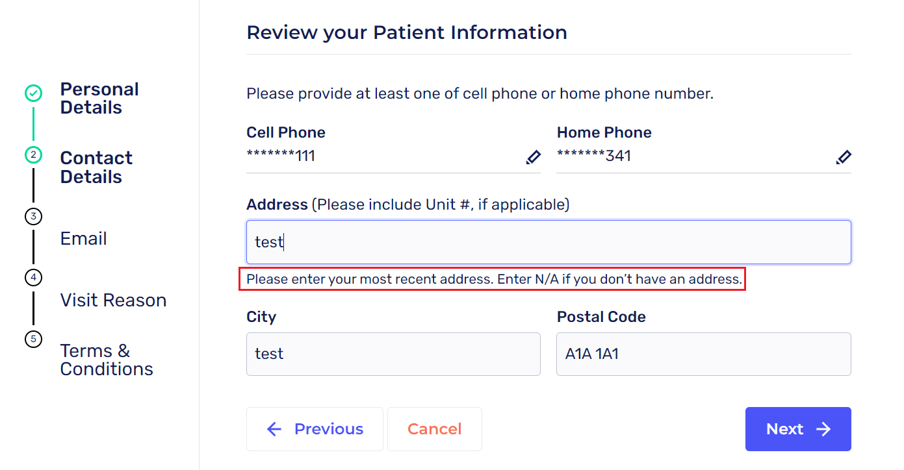Image resolution: width=904 pixels, height=470 pixels.
Task: Select the step 2 circle indicator
Action: point(33,155)
